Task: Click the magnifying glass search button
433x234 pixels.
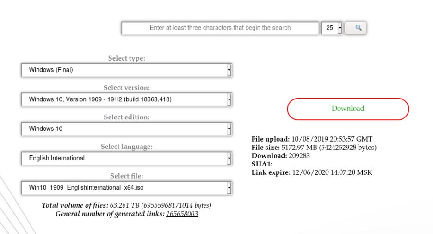Action: coord(356,28)
